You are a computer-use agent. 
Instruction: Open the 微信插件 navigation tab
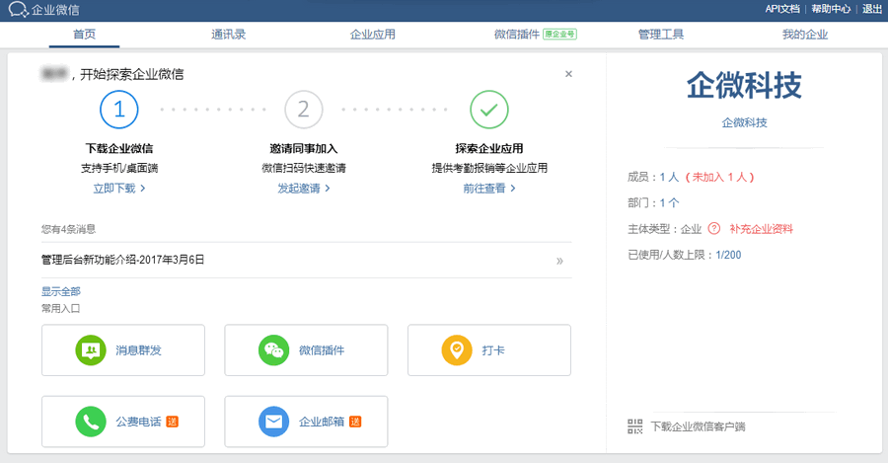tap(516, 35)
